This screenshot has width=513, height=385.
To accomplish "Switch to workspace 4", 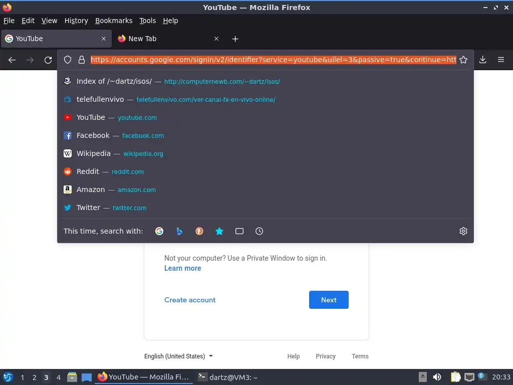I will coord(59,377).
